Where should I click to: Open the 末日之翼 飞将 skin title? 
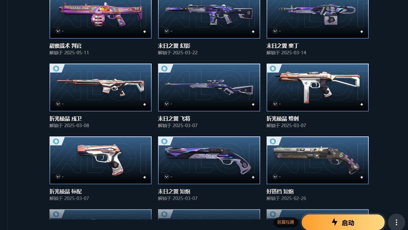tap(174, 119)
